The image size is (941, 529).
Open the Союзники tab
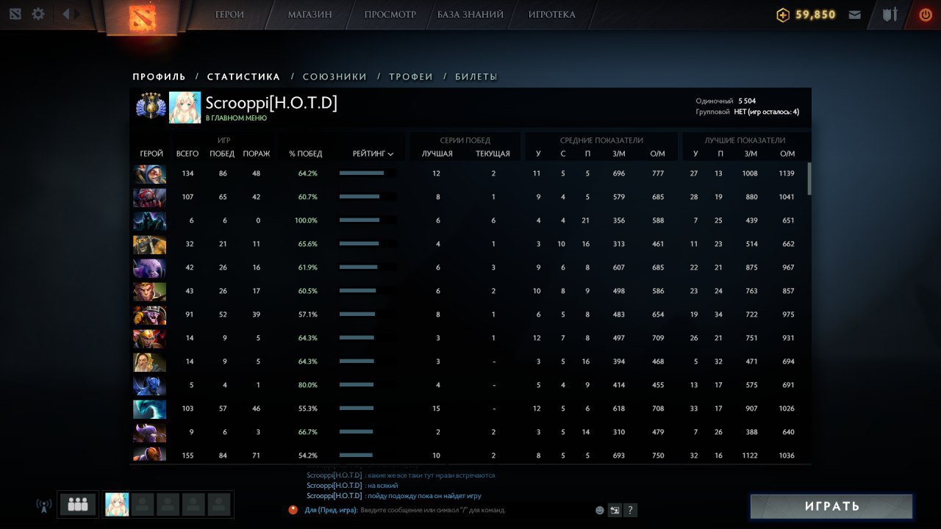click(x=334, y=76)
